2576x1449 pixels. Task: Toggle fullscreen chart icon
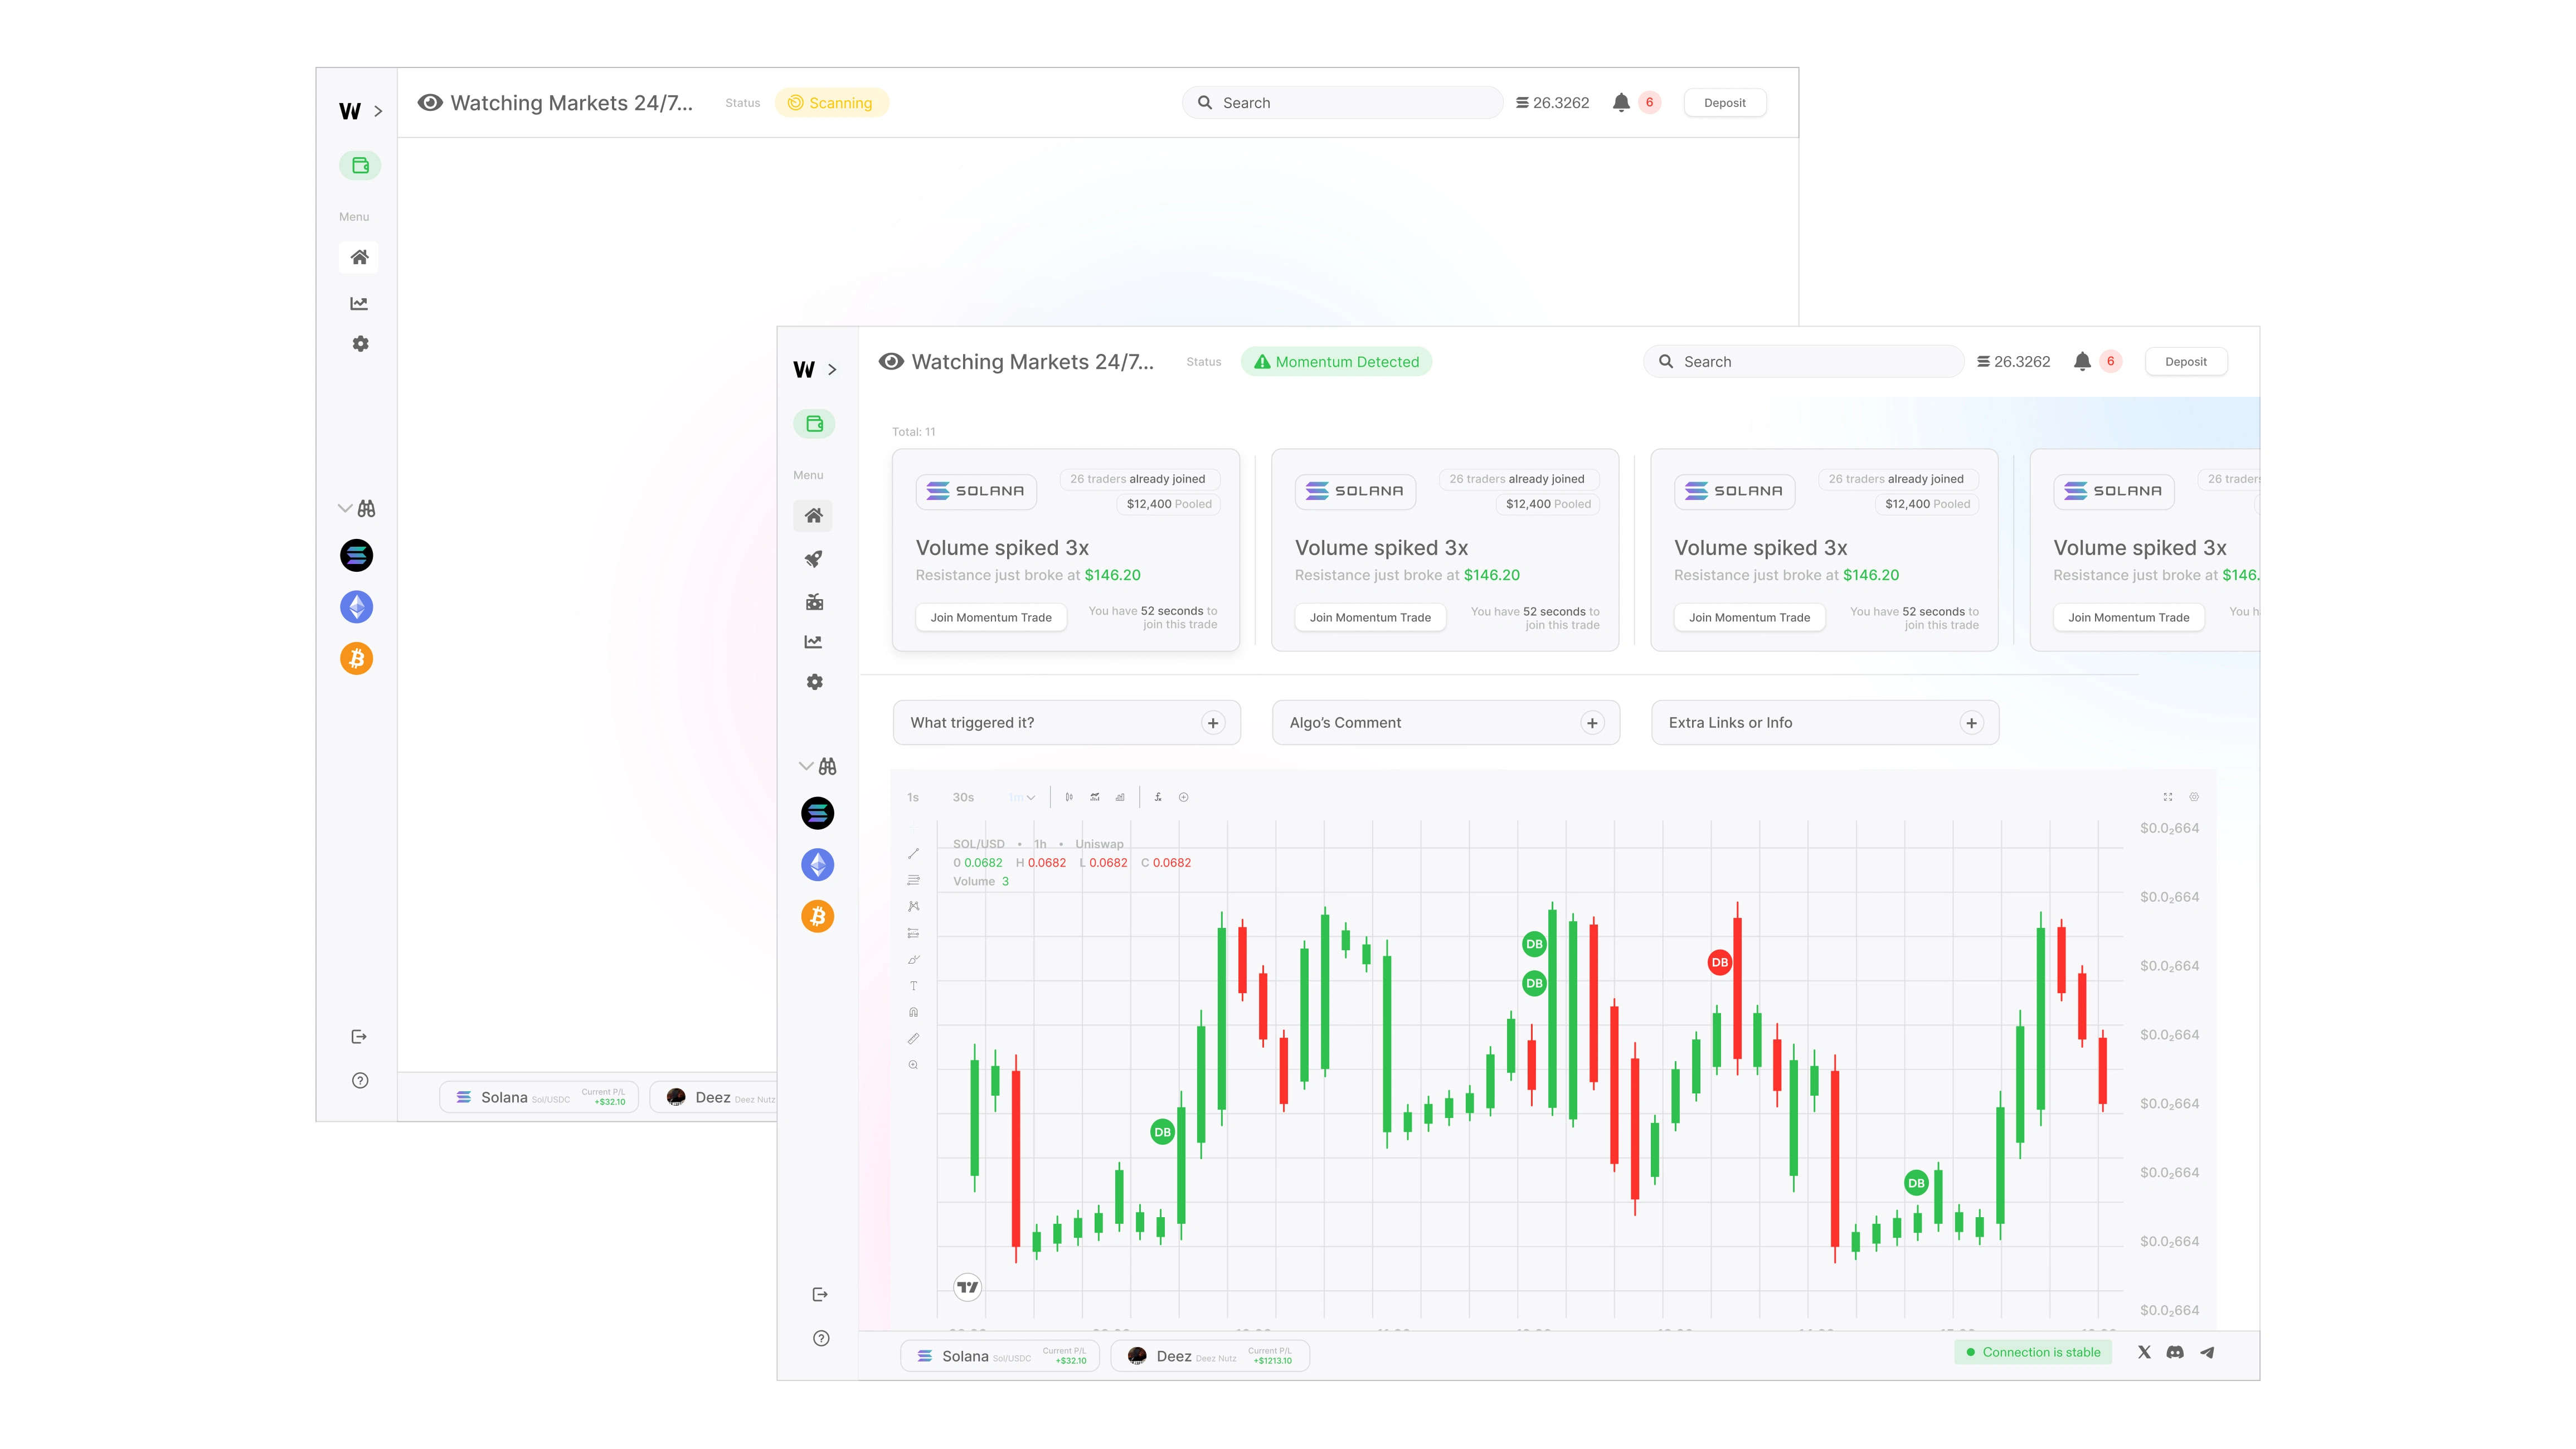click(2168, 797)
